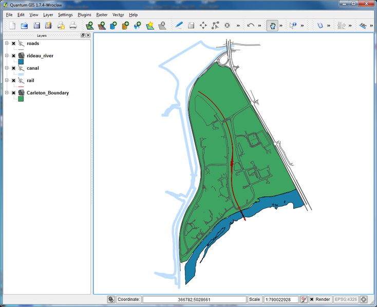Uncheck the rideau_river layer visibility box

coord(13,56)
